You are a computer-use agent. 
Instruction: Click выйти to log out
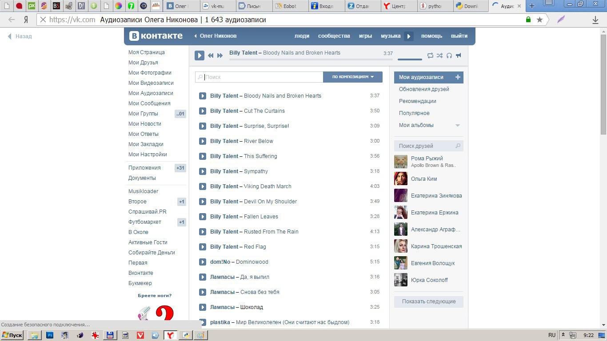pyautogui.click(x=459, y=36)
